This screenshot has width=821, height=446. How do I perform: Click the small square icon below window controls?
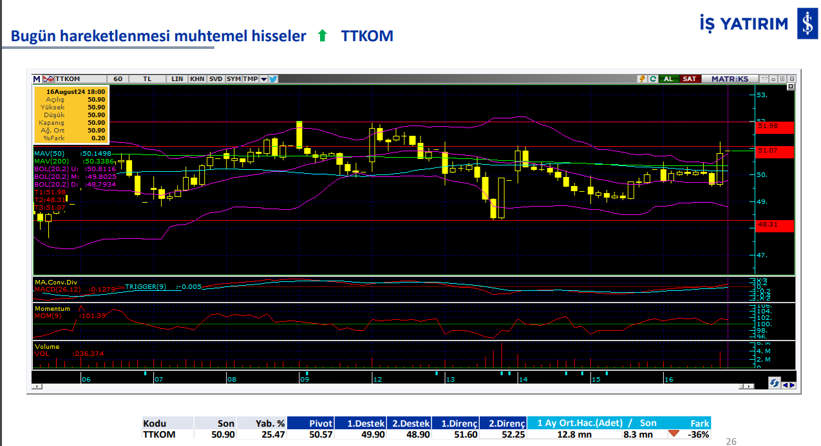pyautogui.click(x=791, y=87)
